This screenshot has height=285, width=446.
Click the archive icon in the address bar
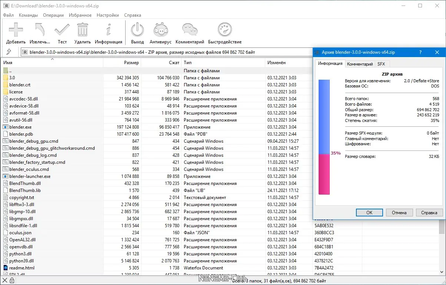25,52
